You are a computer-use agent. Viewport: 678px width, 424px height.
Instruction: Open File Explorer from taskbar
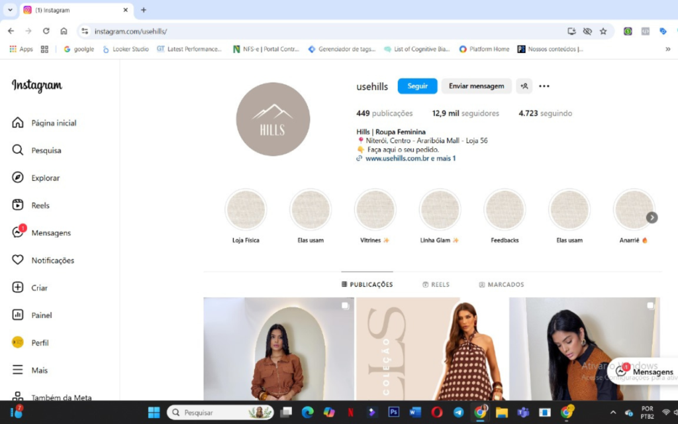[502, 412]
